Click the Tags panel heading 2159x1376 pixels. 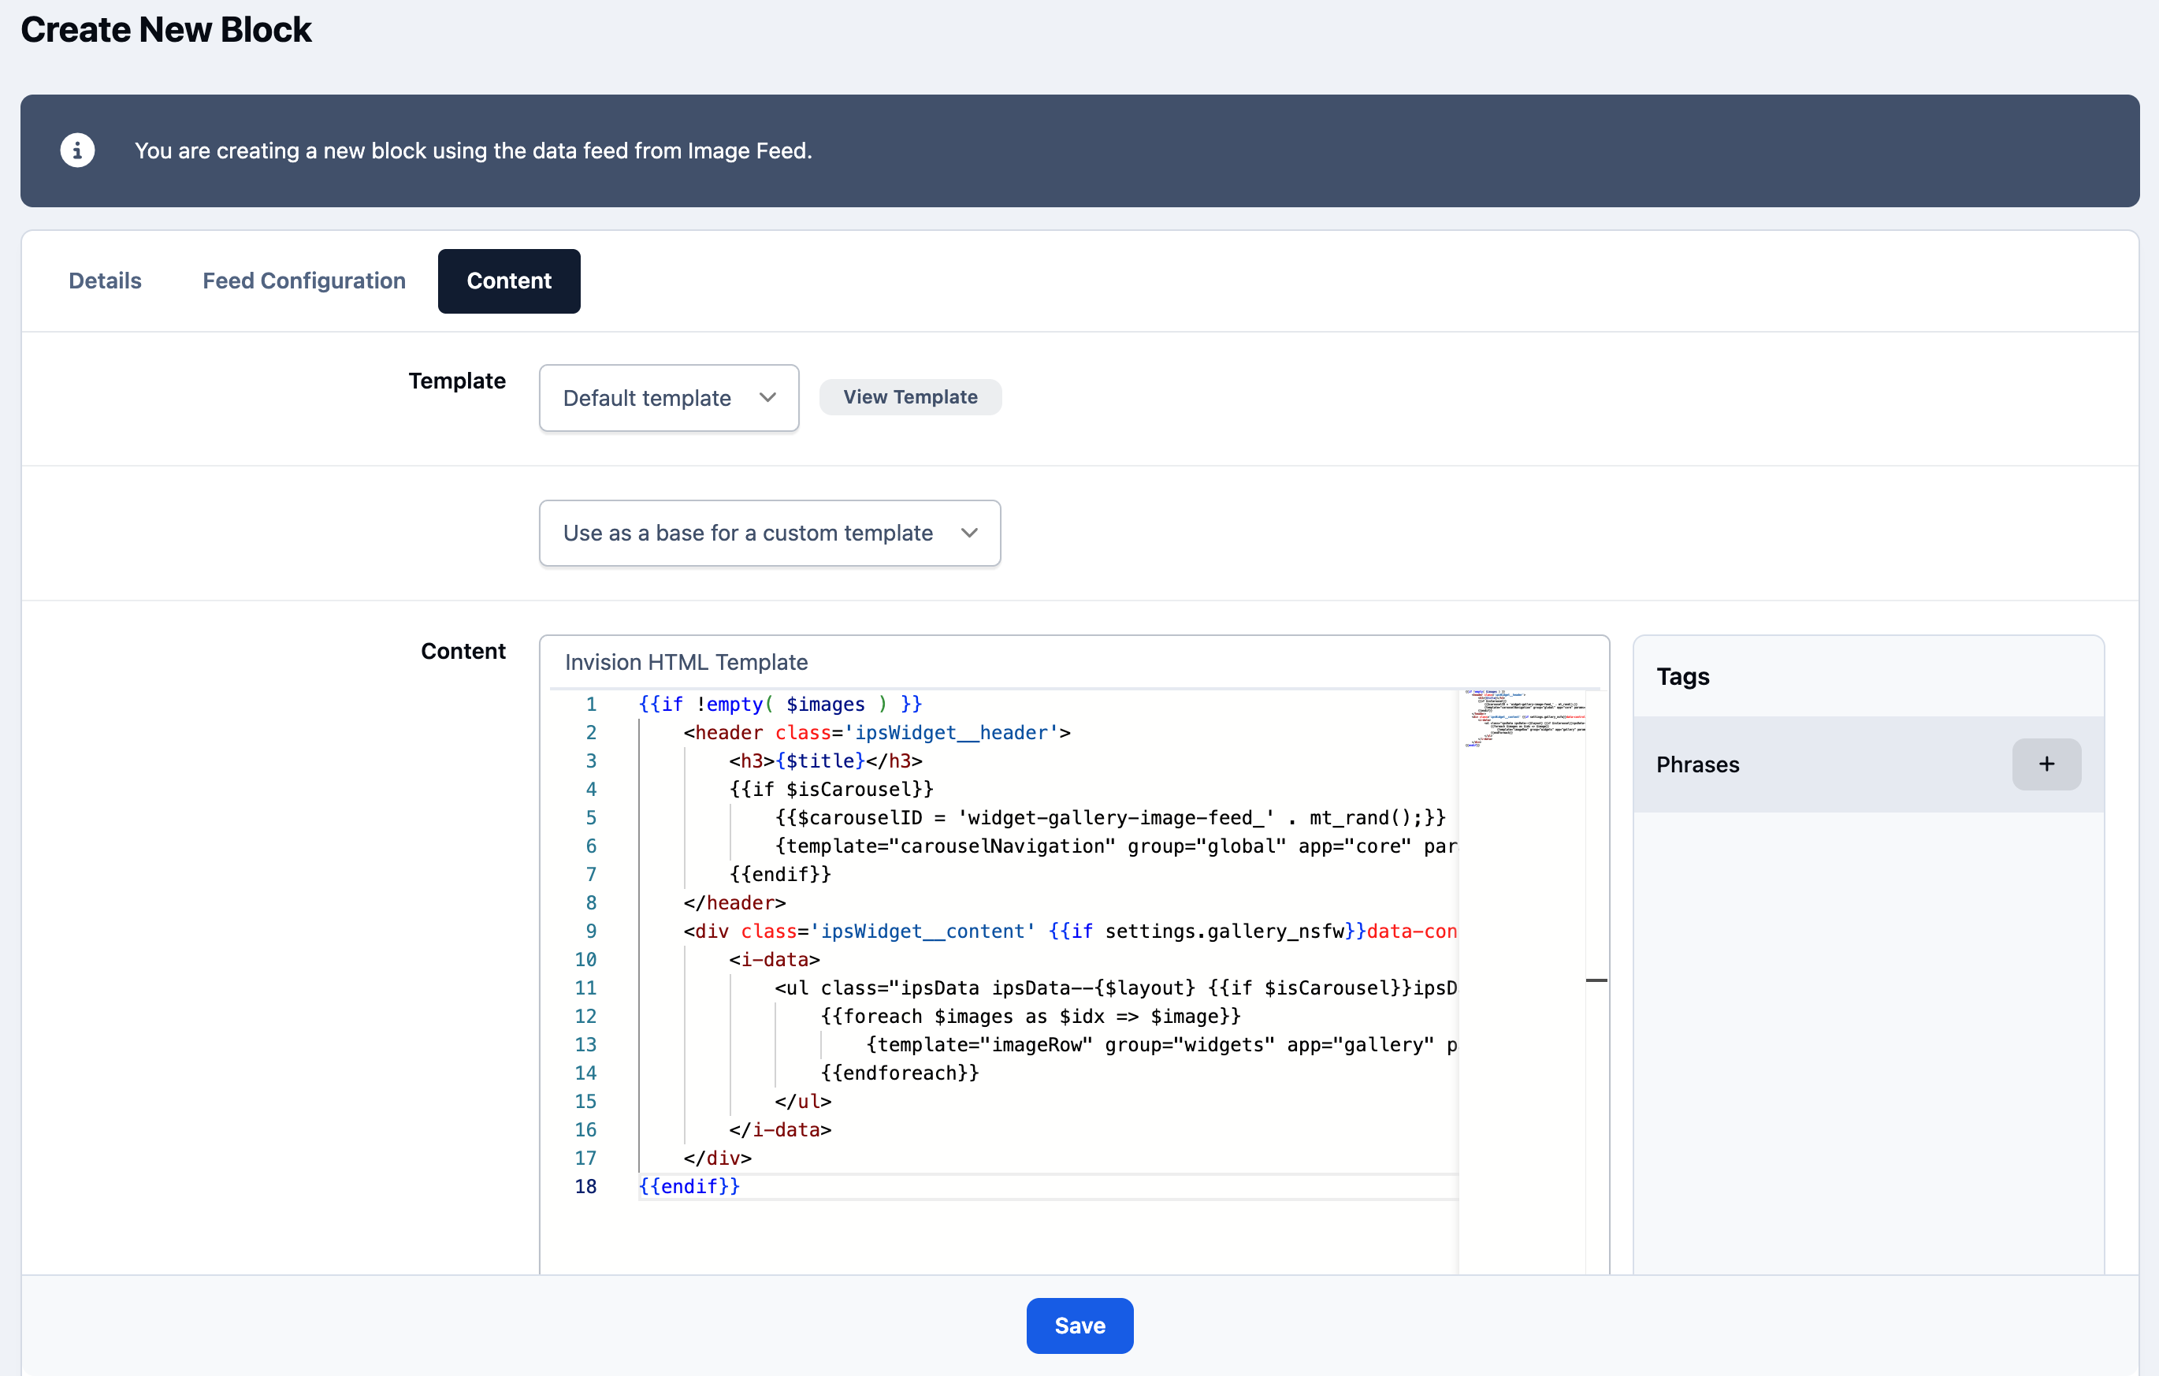(1683, 676)
